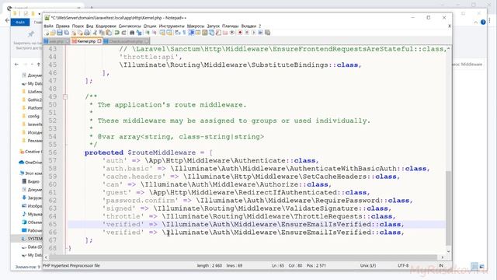Toggle word wrap in the toolbar
The height and width of the screenshot is (280, 497).
(177, 33)
